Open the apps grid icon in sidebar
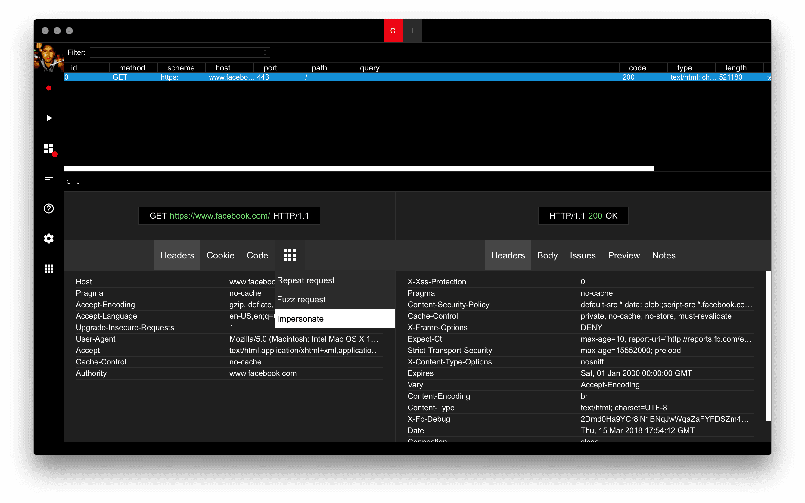Image resolution: width=805 pixels, height=503 pixels. (x=49, y=268)
